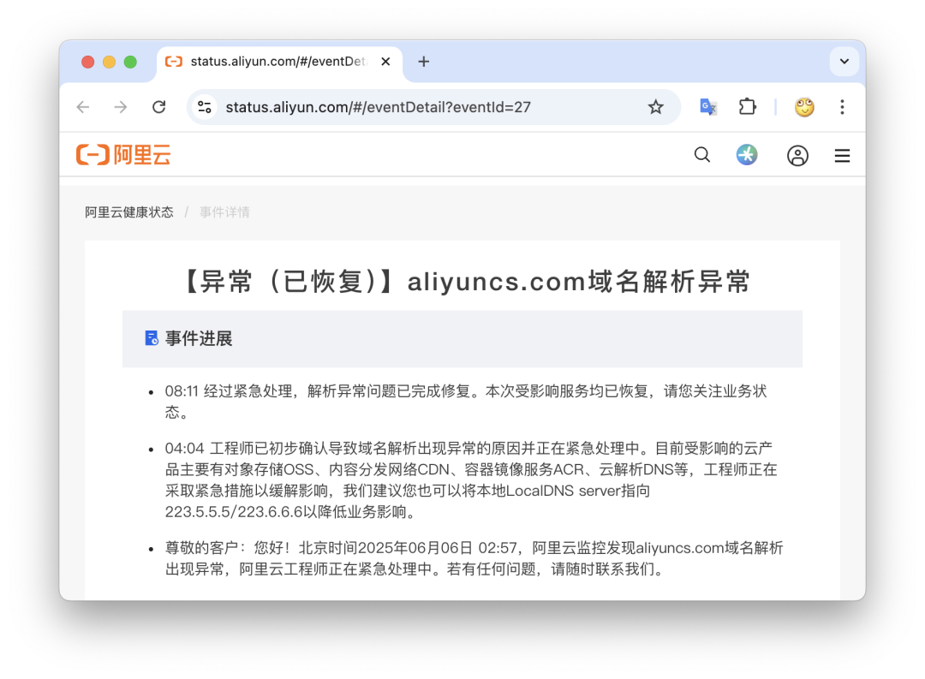
Task: Click the emoji profile avatar in Chrome toolbar
Action: click(803, 107)
